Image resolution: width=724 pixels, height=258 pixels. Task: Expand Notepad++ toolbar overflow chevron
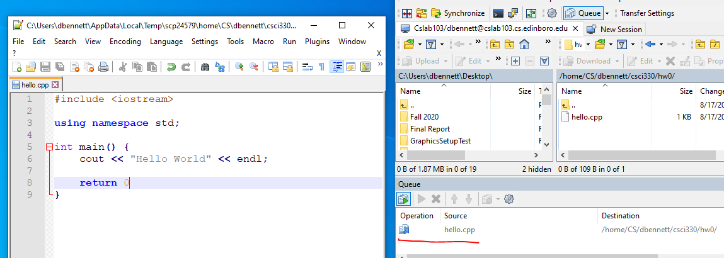click(380, 64)
